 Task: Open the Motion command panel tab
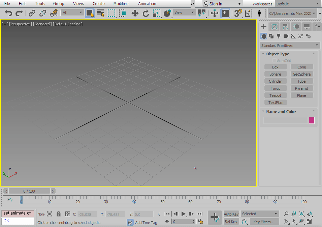pyautogui.click(x=296, y=27)
